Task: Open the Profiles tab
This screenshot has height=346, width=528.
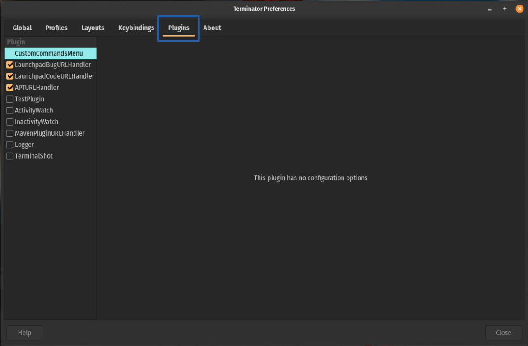Action: pyautogui.click(x=56, y=28)
